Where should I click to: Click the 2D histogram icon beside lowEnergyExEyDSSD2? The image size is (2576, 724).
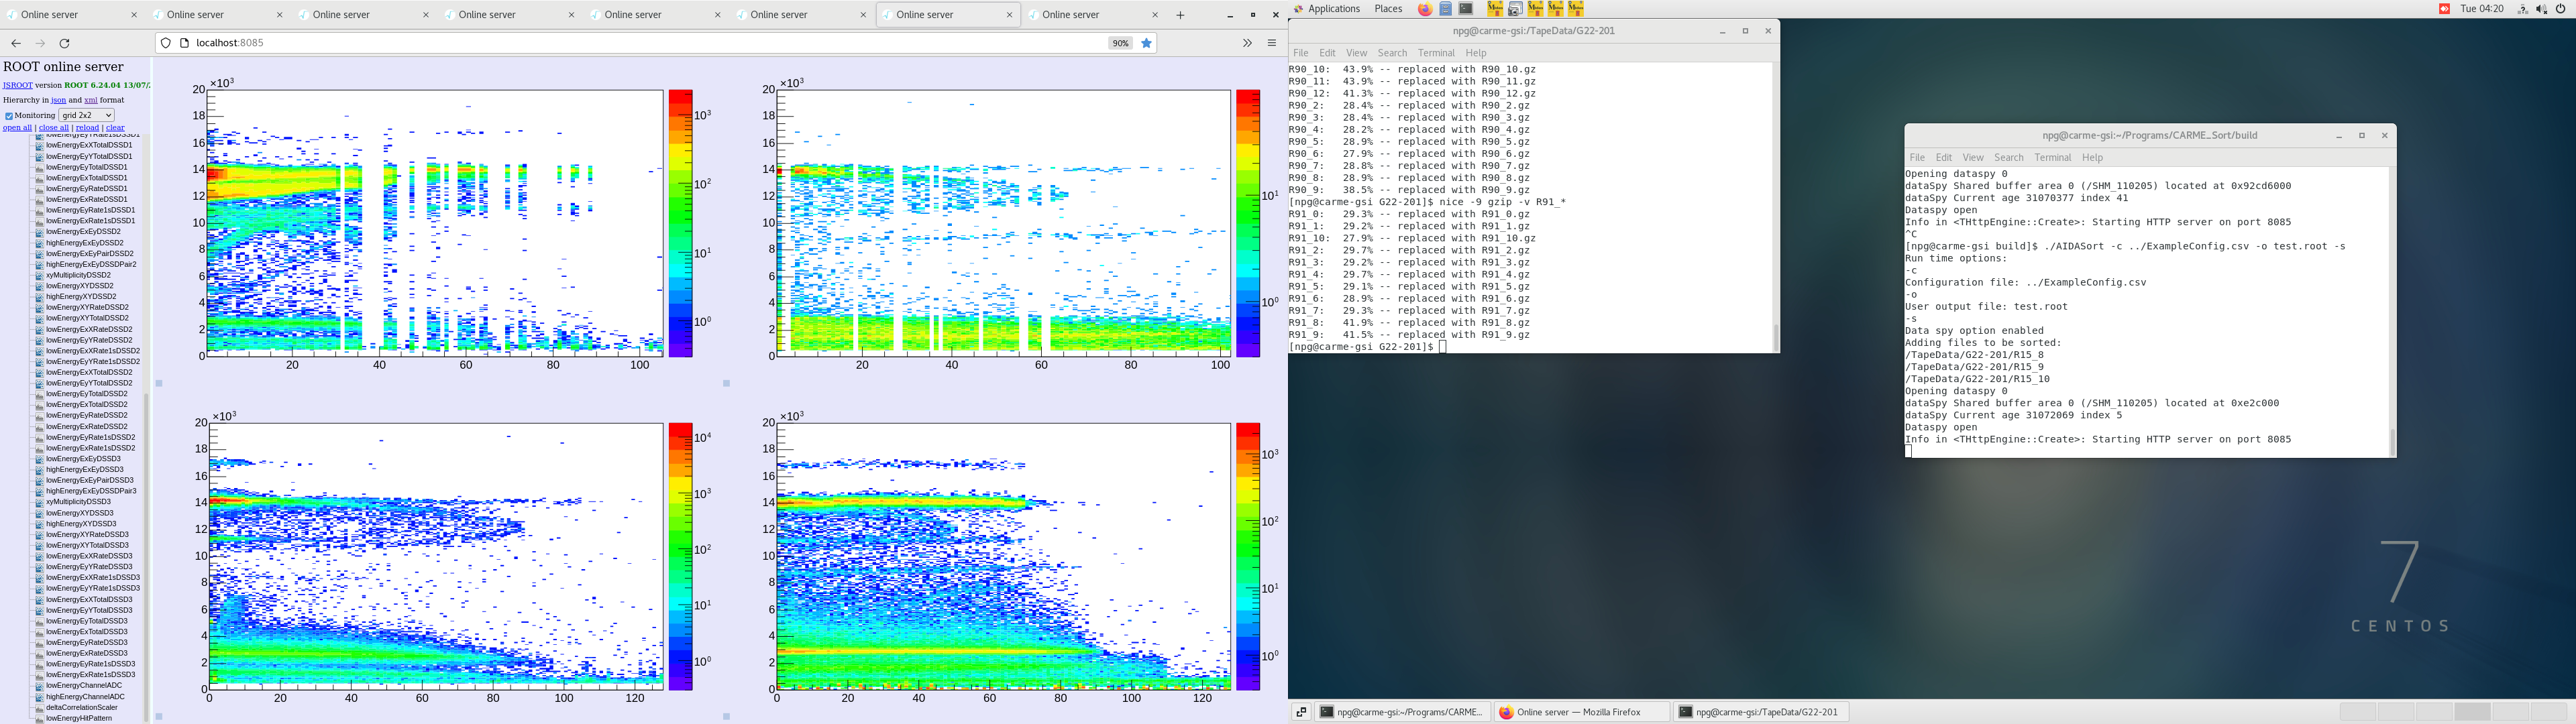(x=39, y=232)
